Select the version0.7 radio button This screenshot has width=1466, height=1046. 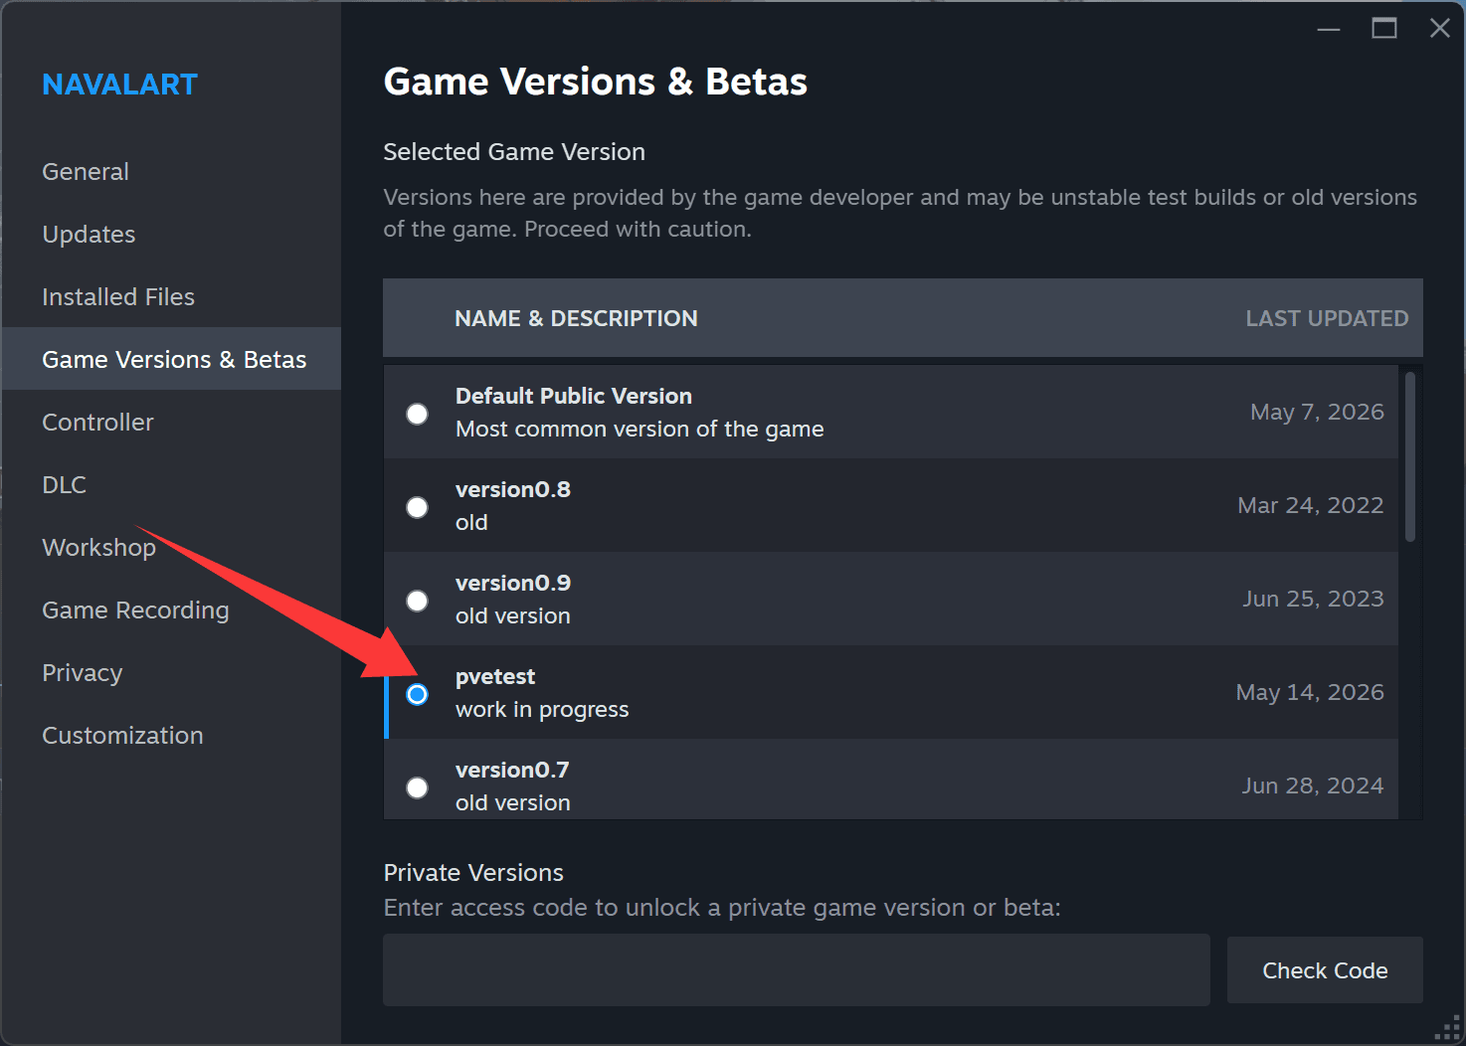click(418, 787)
